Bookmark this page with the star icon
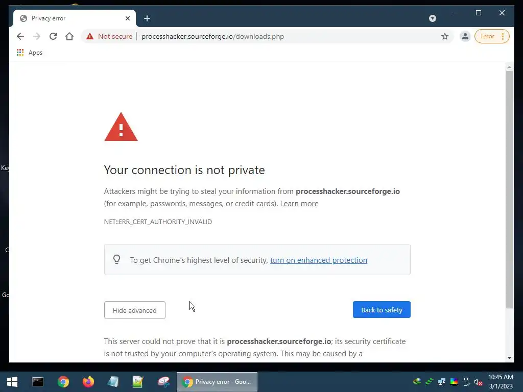The height and width of the screenshot is (392, 523). tap(445, 36)
